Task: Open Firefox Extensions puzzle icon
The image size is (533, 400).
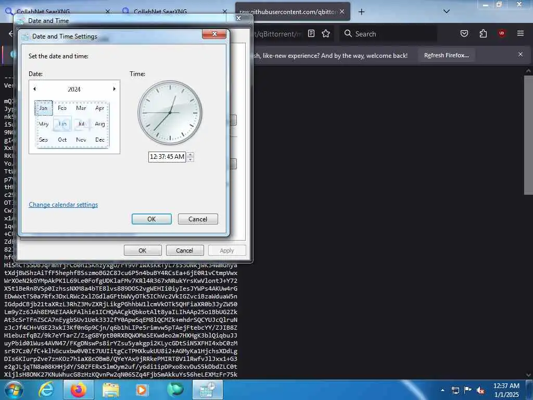Action: [x=483, y=33]
